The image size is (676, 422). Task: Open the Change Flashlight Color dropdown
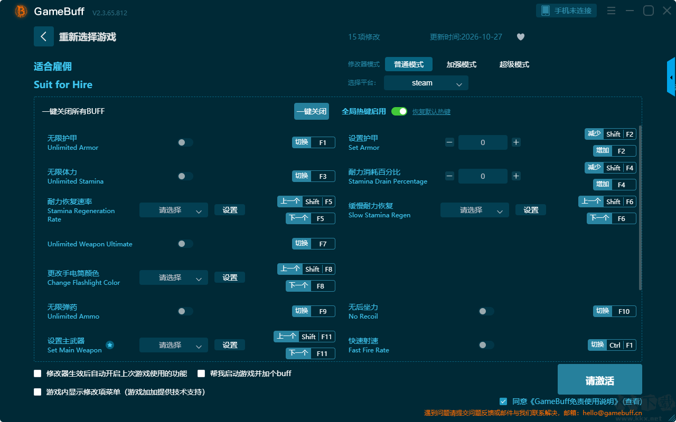click(174, 277)
